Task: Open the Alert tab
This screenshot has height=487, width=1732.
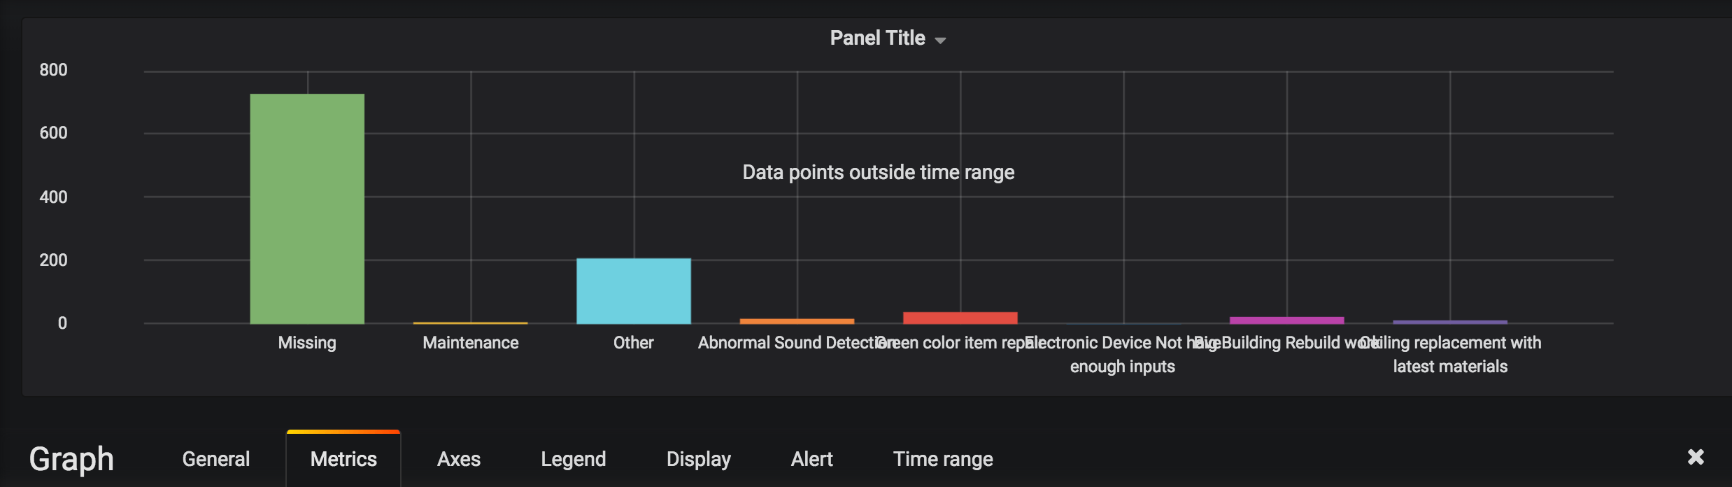Action: (811, 459)
